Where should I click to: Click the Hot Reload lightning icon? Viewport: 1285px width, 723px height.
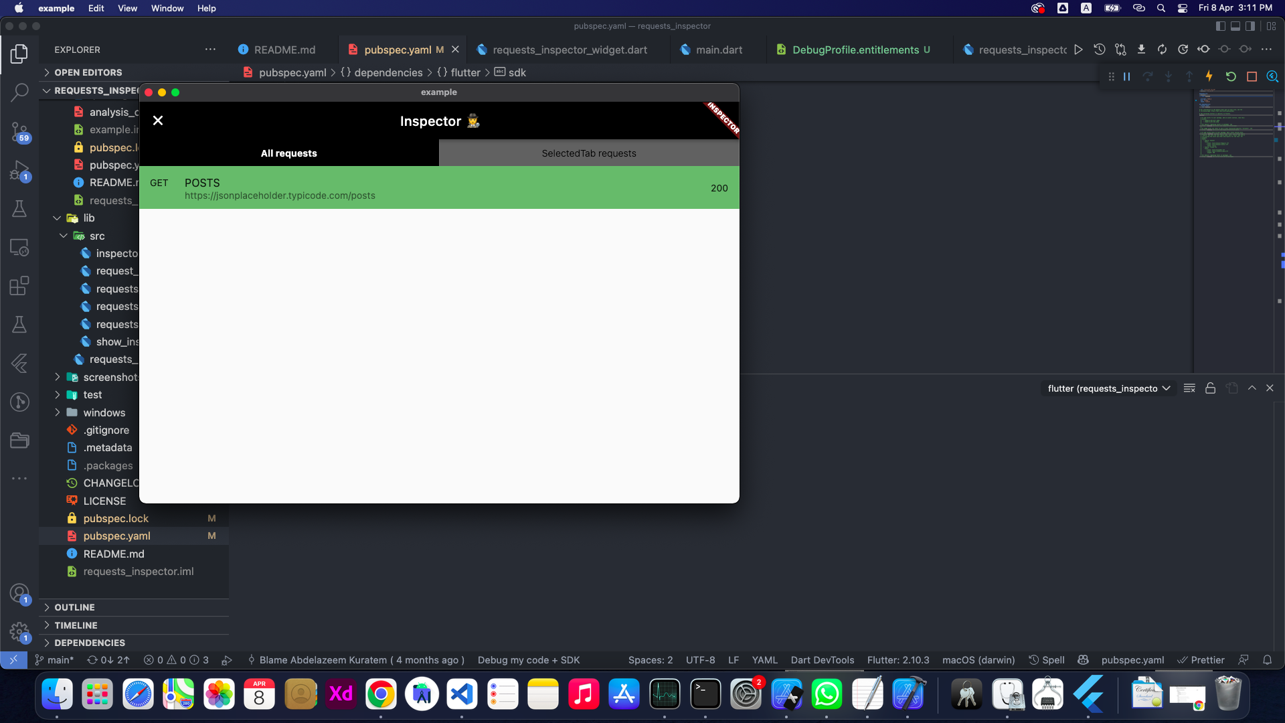(1209, 76)
